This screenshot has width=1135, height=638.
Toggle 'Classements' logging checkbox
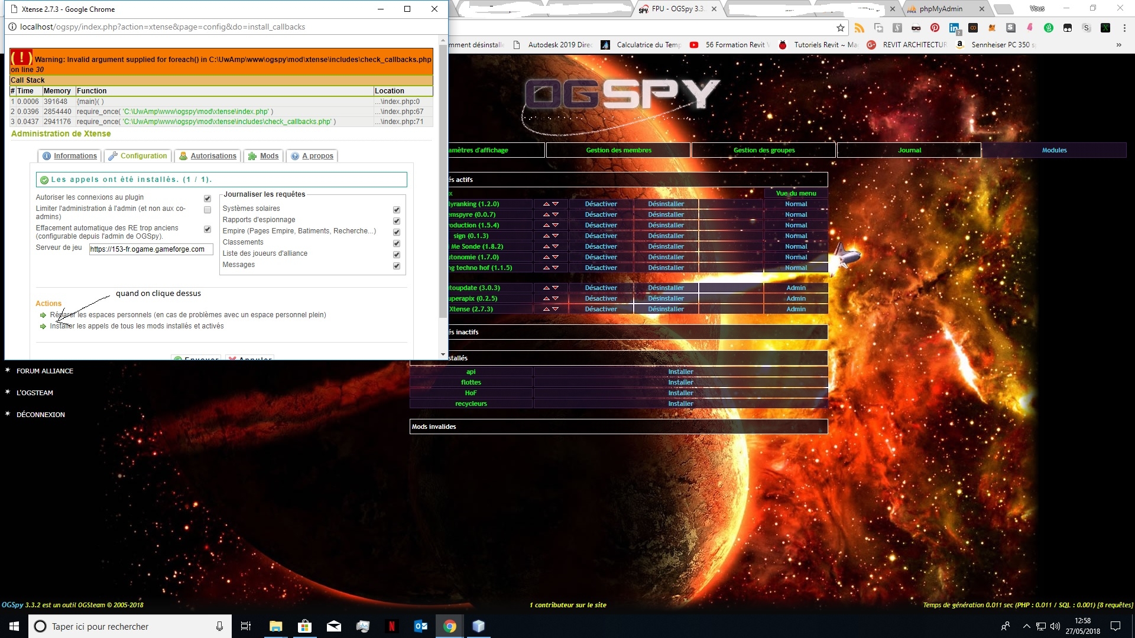tap(397, 243)
